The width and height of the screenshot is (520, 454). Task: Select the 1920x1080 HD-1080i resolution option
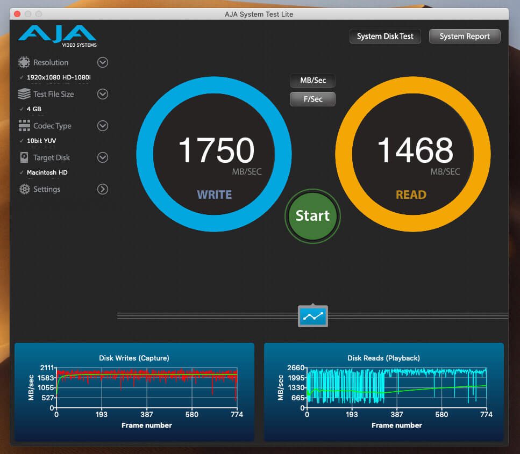click(59, 77)
